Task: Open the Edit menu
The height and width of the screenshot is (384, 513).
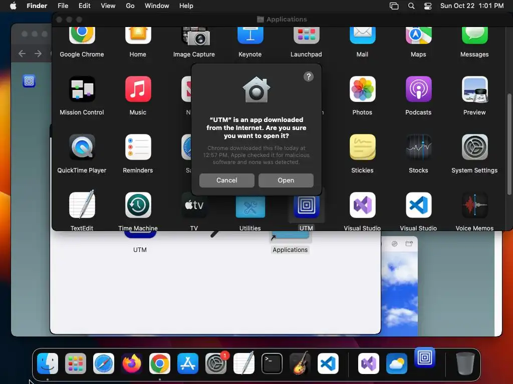Action: pyautogui.click(x=84, y=6)
